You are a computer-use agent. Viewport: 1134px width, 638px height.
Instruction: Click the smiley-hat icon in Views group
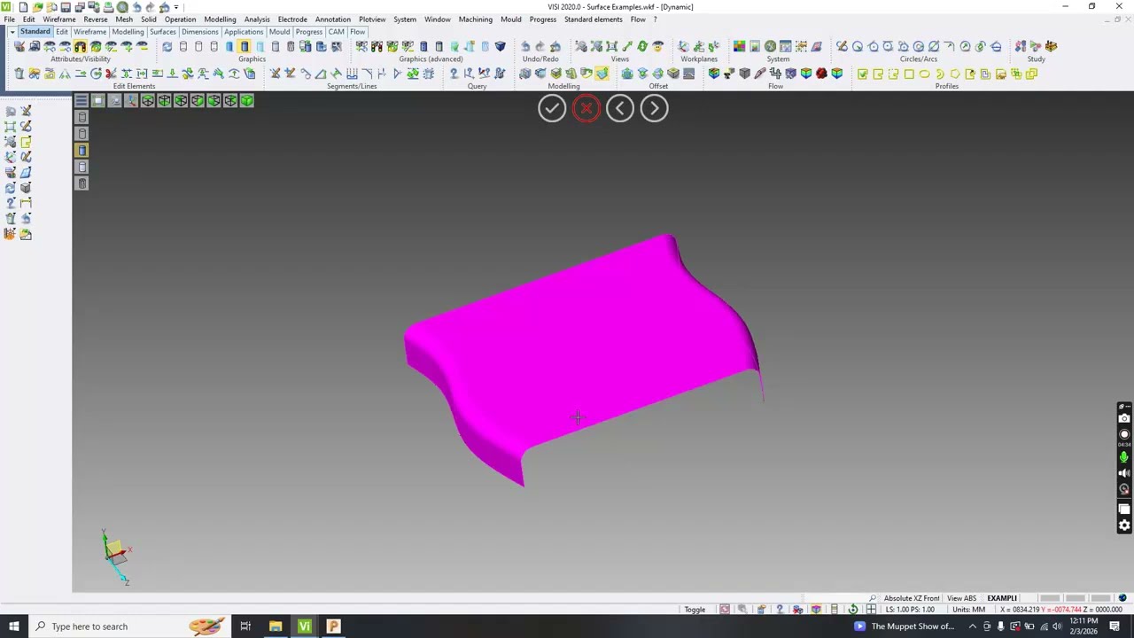(x=657, y=46)
